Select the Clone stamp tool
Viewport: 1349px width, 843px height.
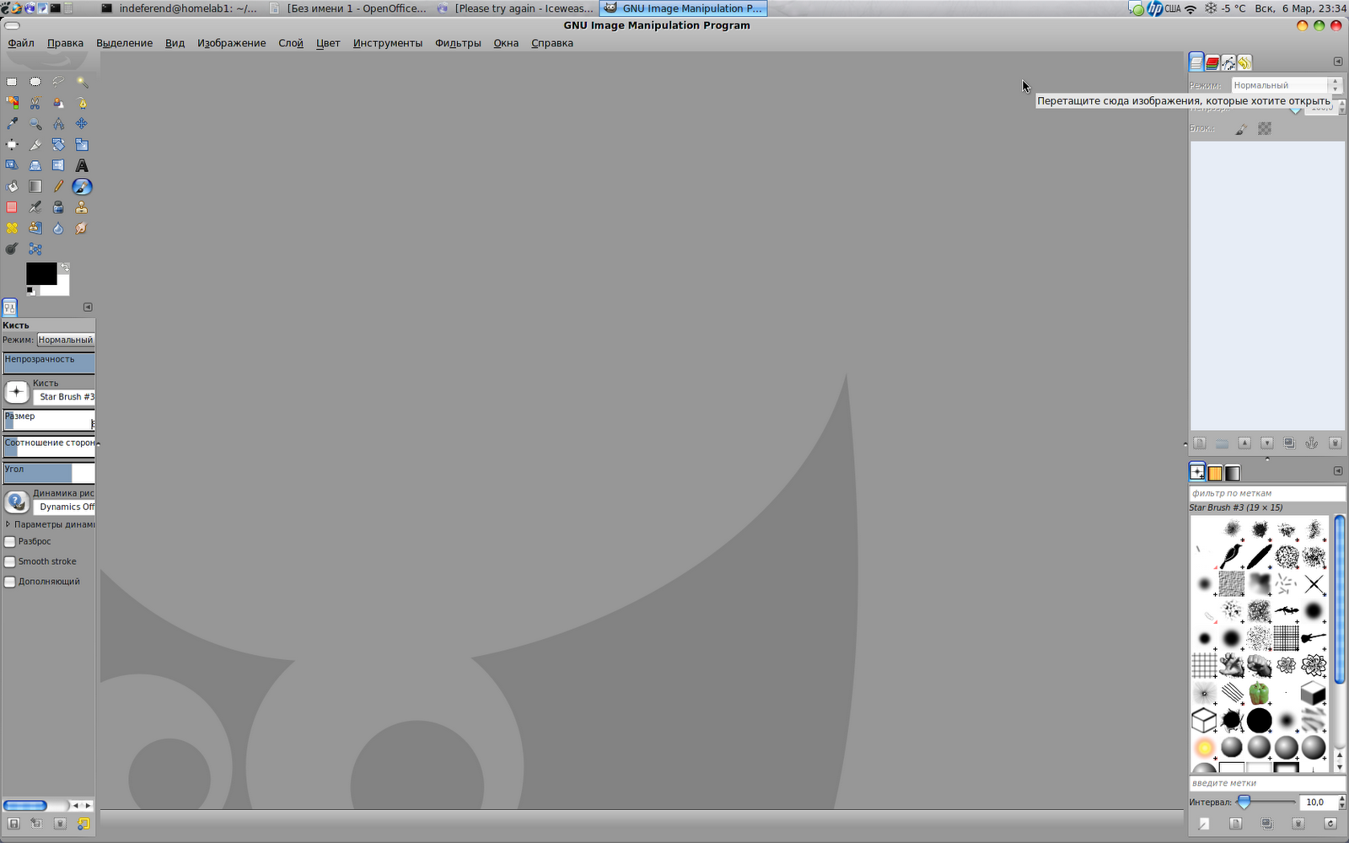coord(82,207)
